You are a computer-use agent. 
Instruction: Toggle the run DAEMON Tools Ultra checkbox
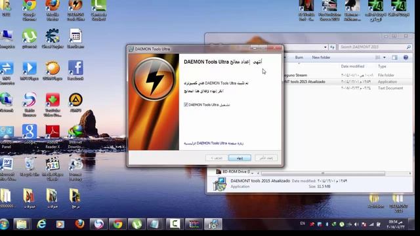click(x=186, y=105)
